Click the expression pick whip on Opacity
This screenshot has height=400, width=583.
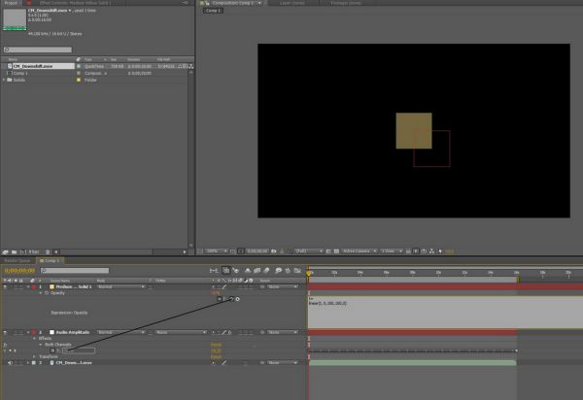(x=231, y=299)
